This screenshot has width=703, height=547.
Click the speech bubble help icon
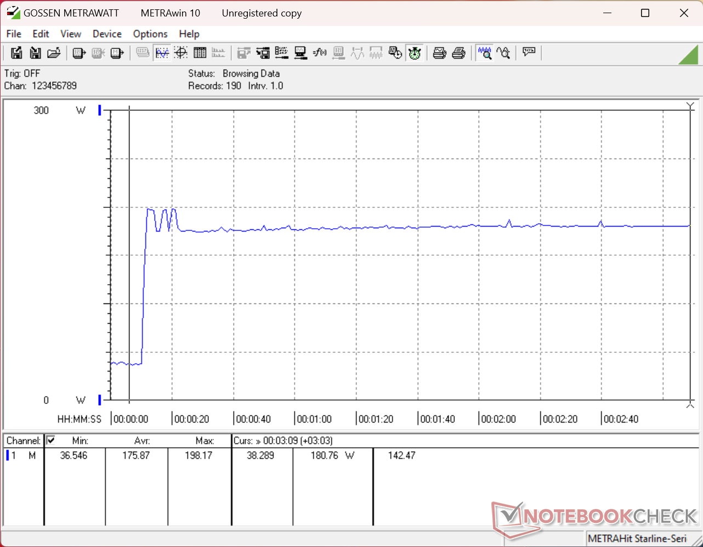(529, 53)
